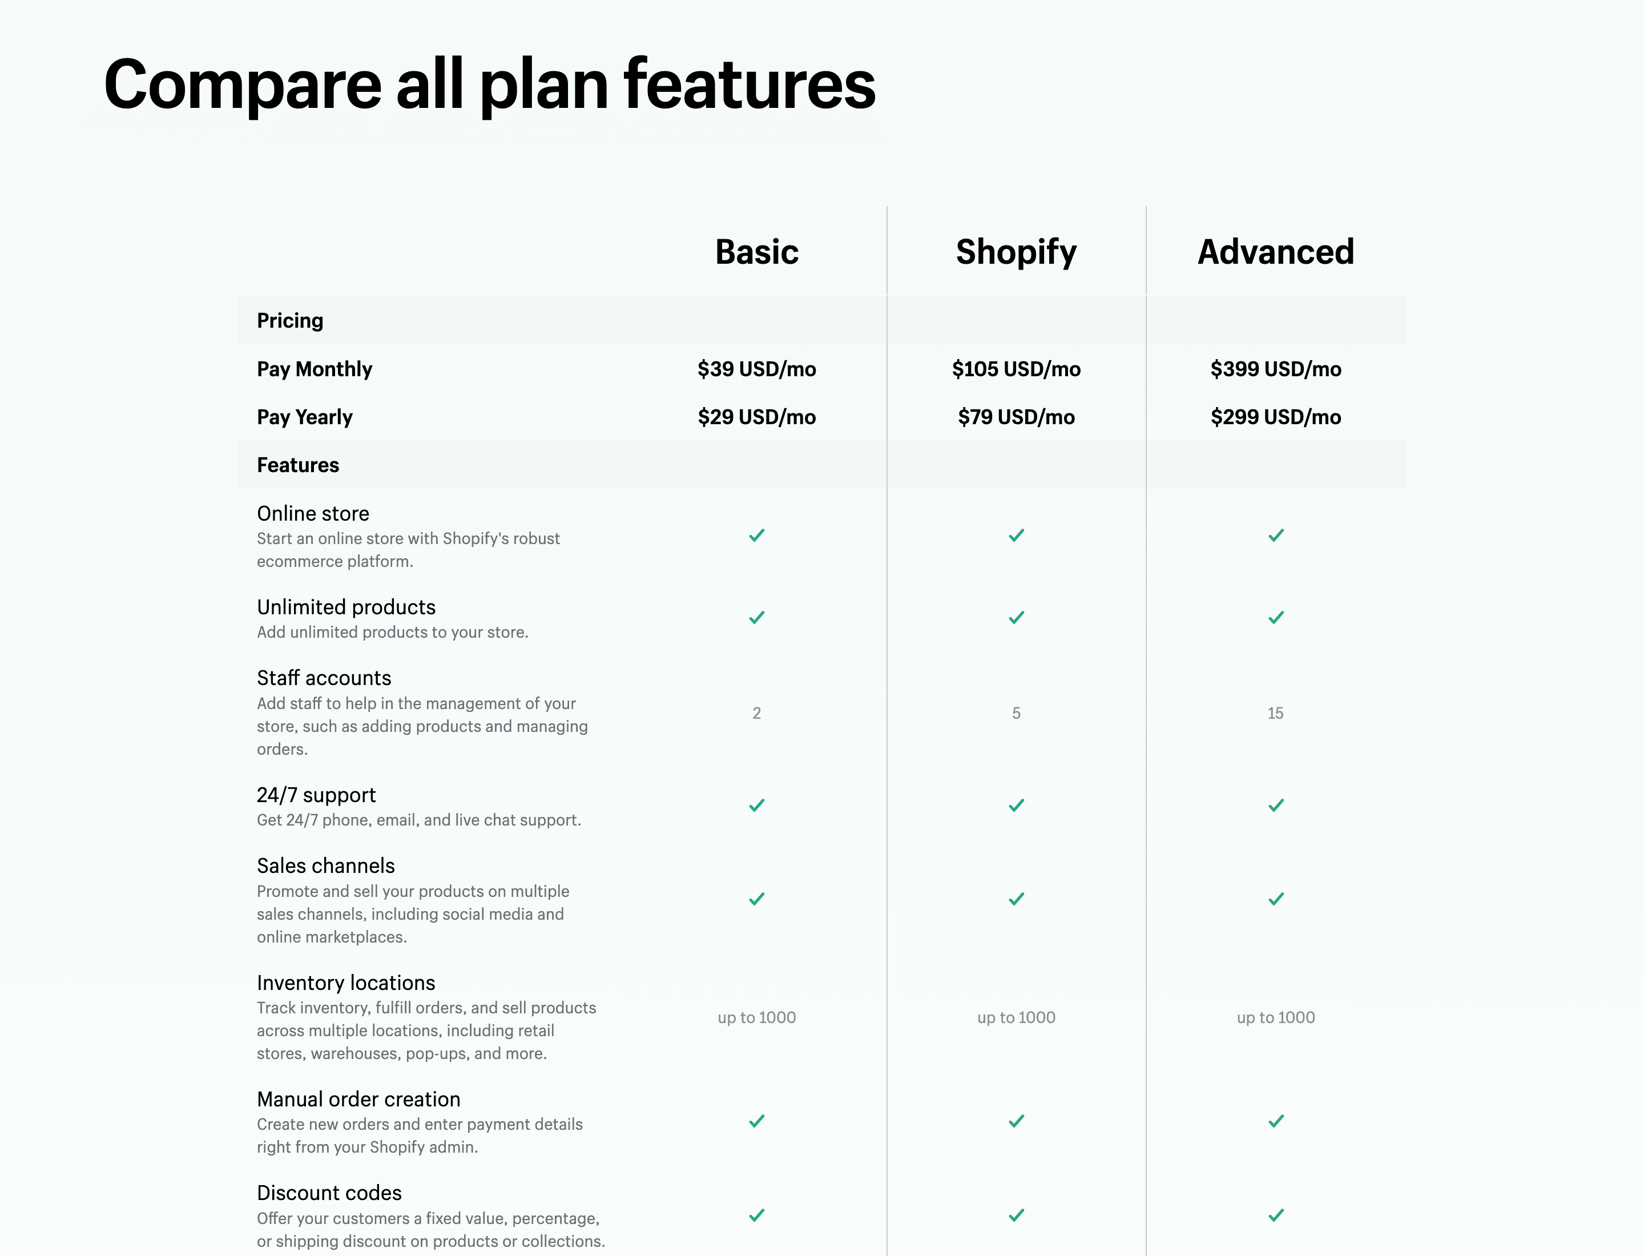Click the Basic plan column heading
The image size is (1644, 1256).
pyautogui.click(x=756, y=252)
